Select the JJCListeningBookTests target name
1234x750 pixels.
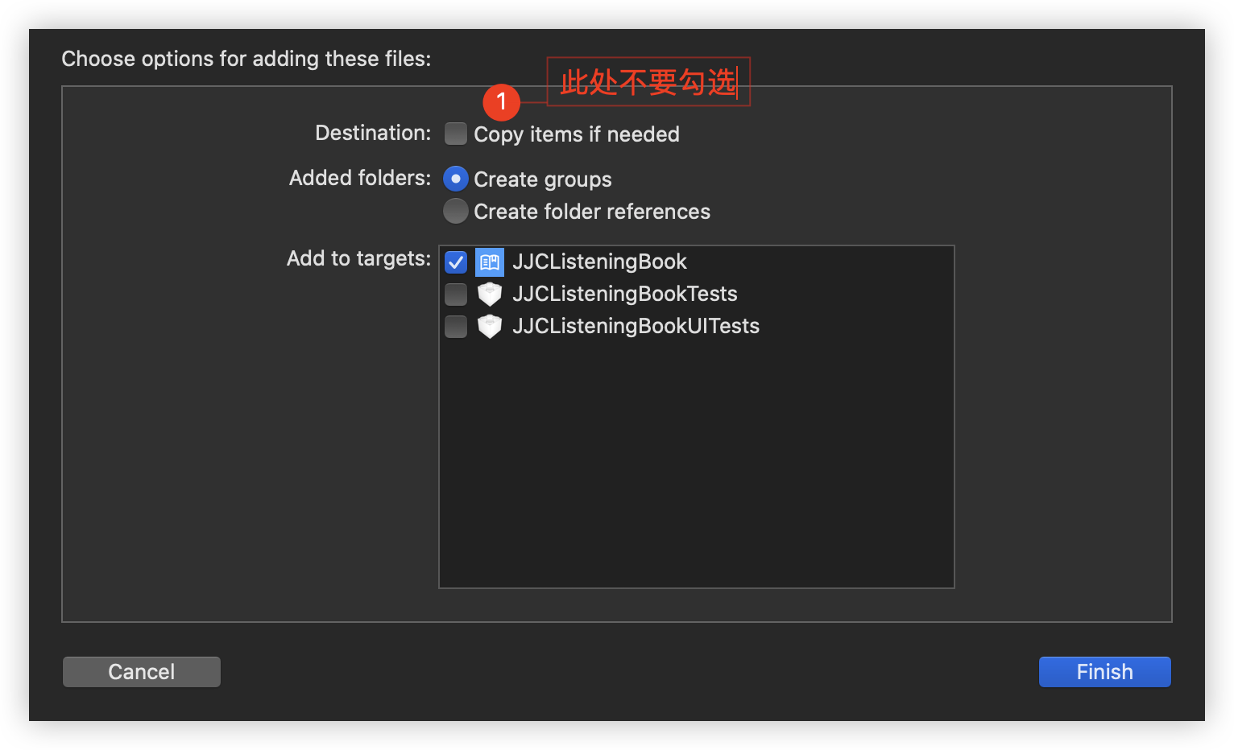625,294
